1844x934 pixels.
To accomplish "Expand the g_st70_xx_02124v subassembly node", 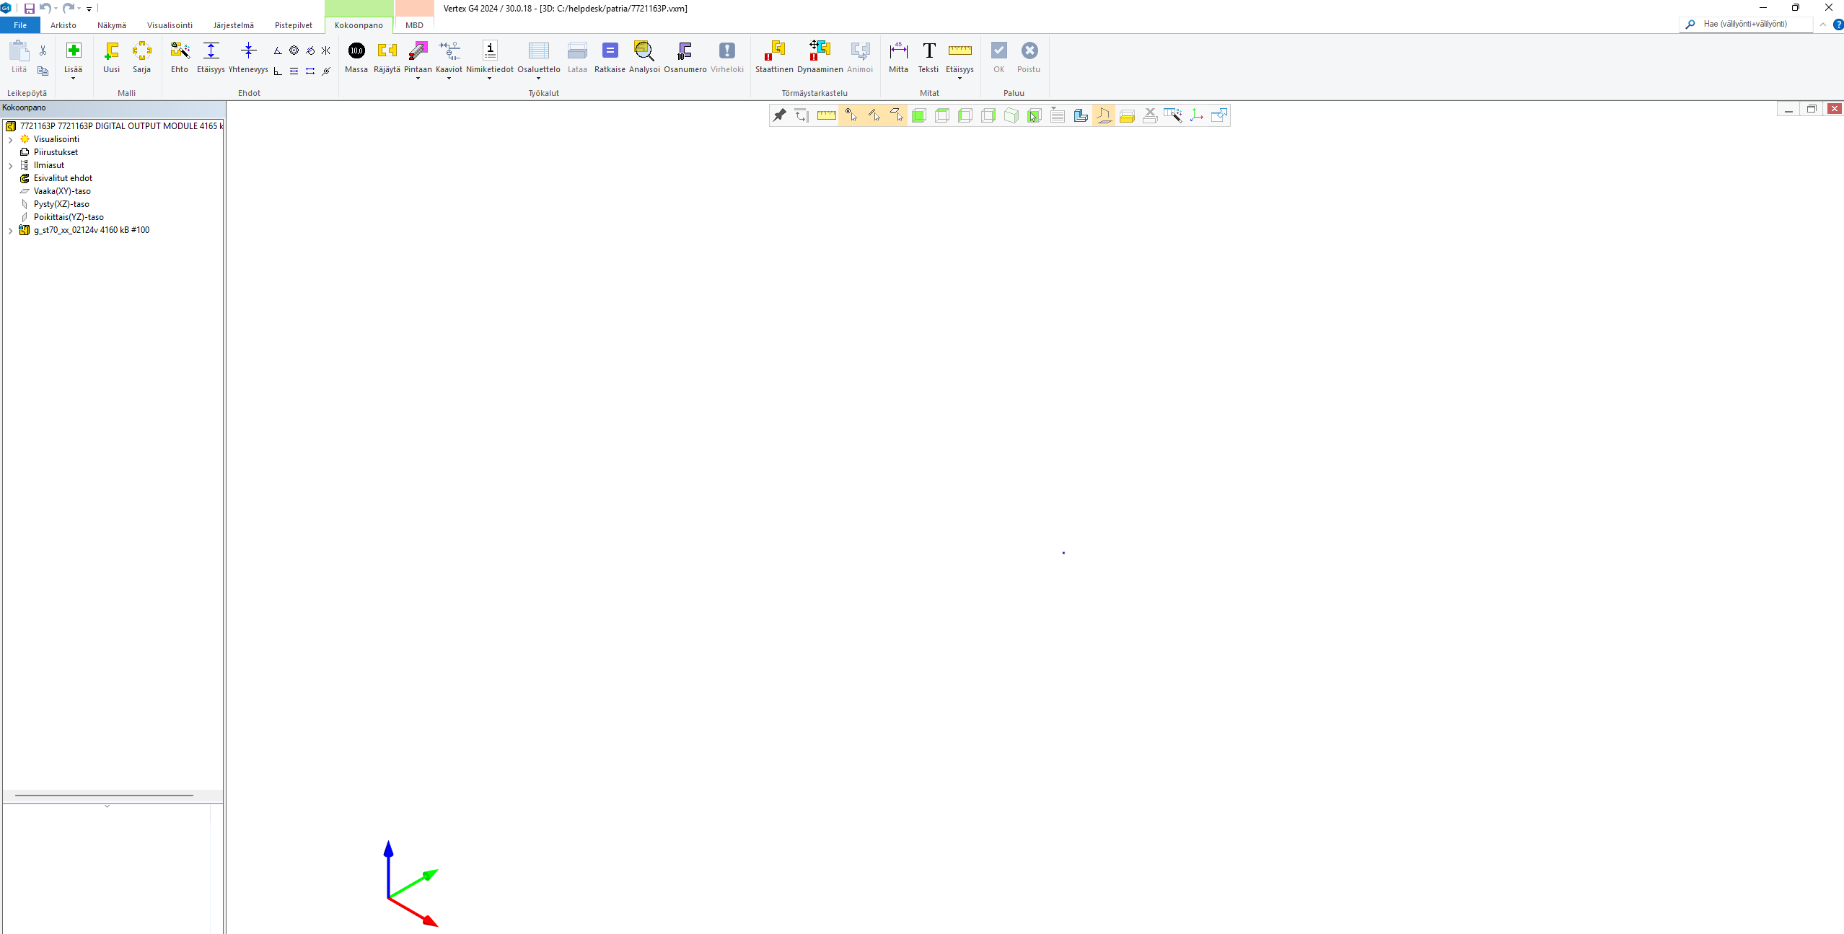I will coord(11,231).
